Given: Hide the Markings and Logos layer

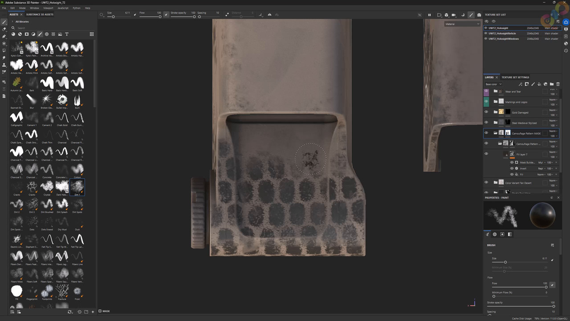Looking at the screenshot, I should [486, 102].
